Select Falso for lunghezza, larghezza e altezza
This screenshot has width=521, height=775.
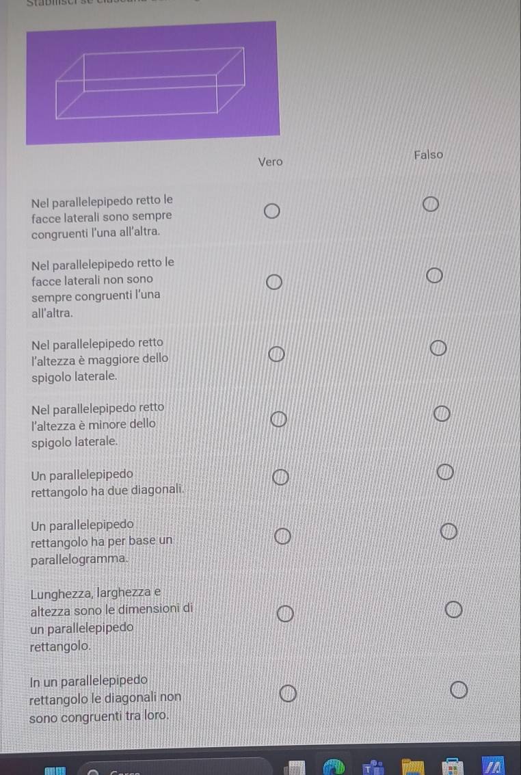click(x=453, y=609)
